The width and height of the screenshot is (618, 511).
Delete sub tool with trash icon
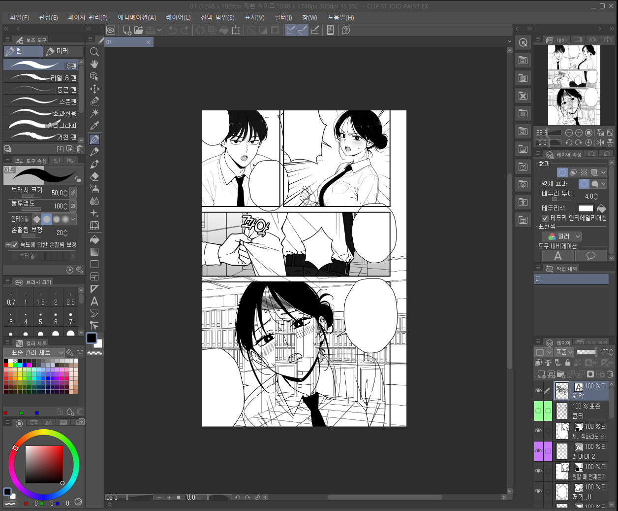click(80, 149)
